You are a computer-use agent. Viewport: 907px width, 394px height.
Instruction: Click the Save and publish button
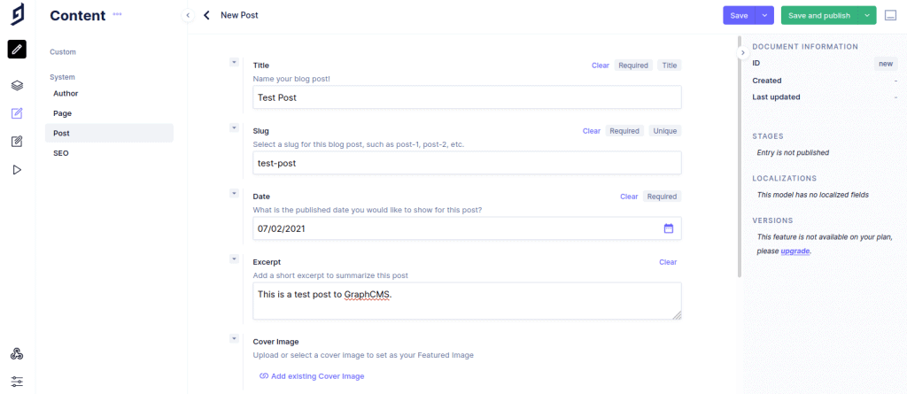(x=819, y=16)
